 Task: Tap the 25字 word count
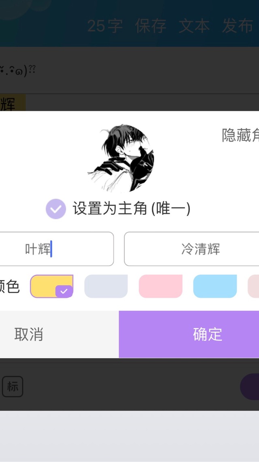(x=105, y=26)
